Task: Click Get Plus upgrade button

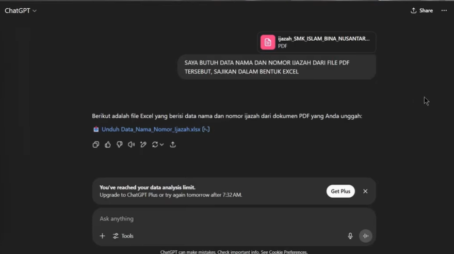Action: tap(340, 192)
